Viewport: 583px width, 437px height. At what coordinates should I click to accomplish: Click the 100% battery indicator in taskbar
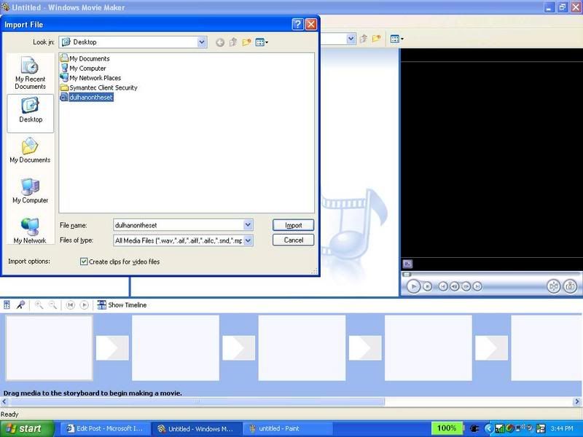click(447, 428)
